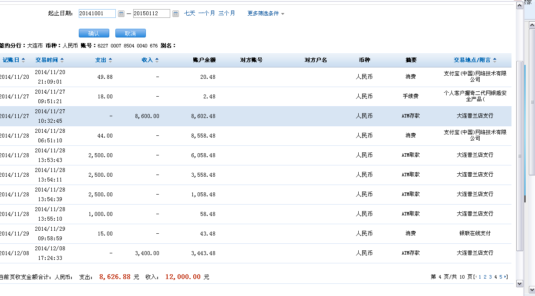Click inner scrollbar down arrow

519,283
